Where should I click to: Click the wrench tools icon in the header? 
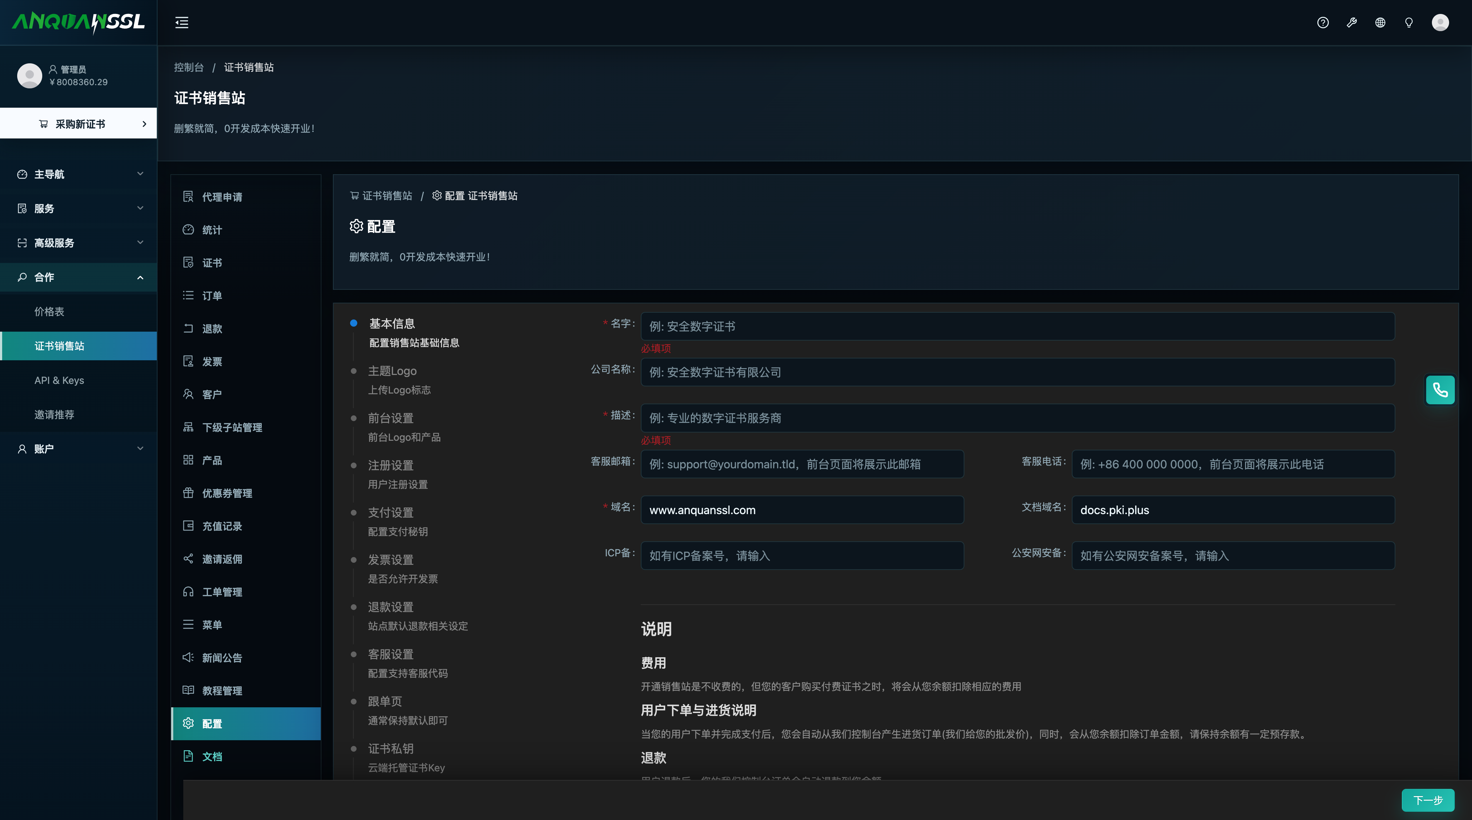coord(1351,23)
